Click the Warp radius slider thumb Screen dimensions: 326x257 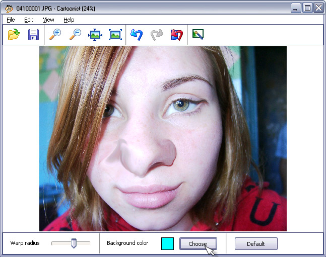(x=74, y=243)
